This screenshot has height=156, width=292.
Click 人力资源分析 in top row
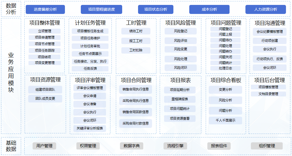265,9
